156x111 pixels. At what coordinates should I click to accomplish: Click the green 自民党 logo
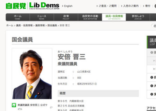(16, 6)
